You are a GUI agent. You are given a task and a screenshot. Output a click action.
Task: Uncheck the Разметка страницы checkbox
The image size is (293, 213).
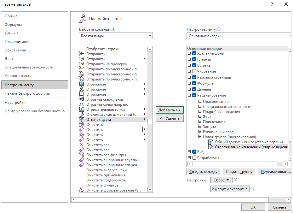coord(194,77)
